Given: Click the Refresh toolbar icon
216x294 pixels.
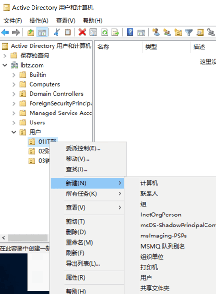Looking at the screenshot, I should pyautogui.click(x=105, y=33).
